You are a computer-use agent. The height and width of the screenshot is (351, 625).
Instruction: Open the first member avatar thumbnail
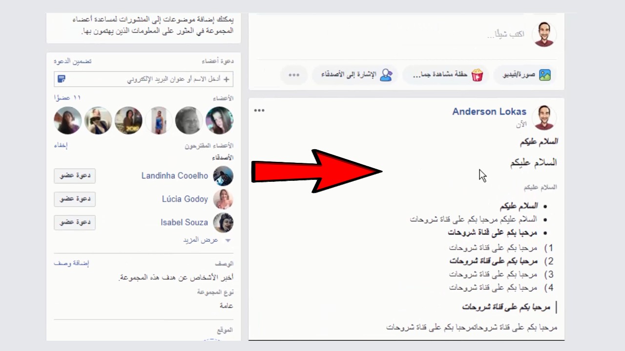[219, 120]
